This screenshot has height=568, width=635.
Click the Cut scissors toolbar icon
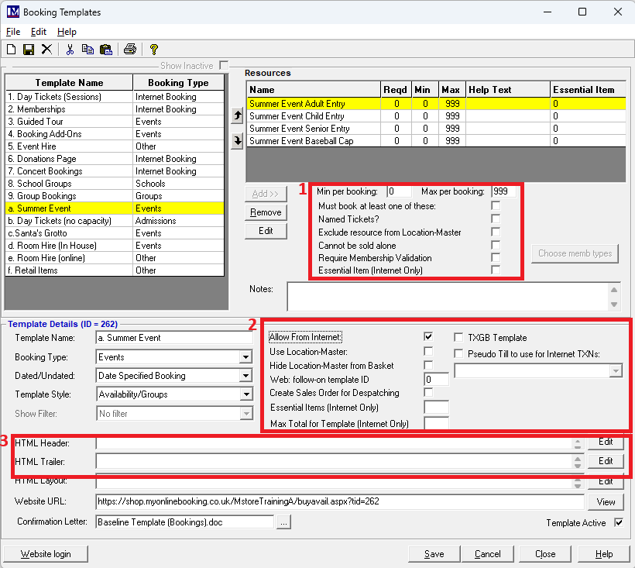point(70,50)
